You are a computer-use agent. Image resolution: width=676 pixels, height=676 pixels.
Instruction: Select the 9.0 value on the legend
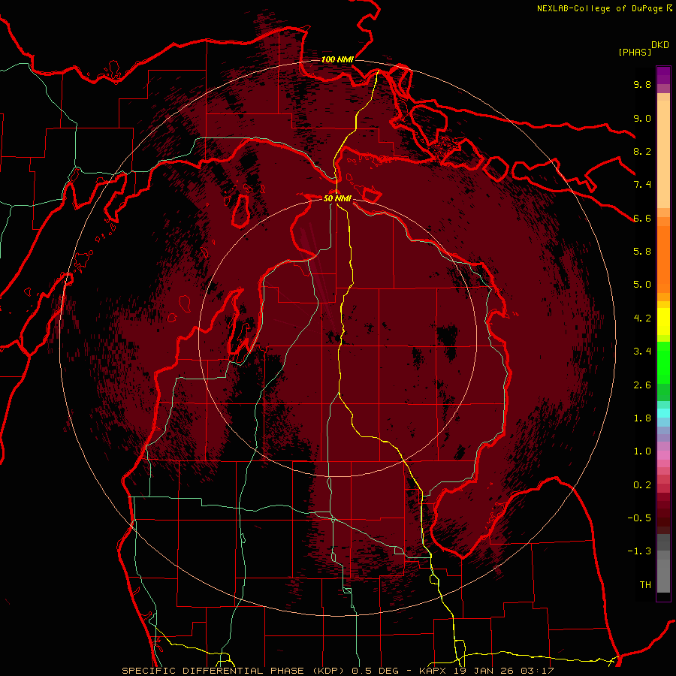(642, 118)
